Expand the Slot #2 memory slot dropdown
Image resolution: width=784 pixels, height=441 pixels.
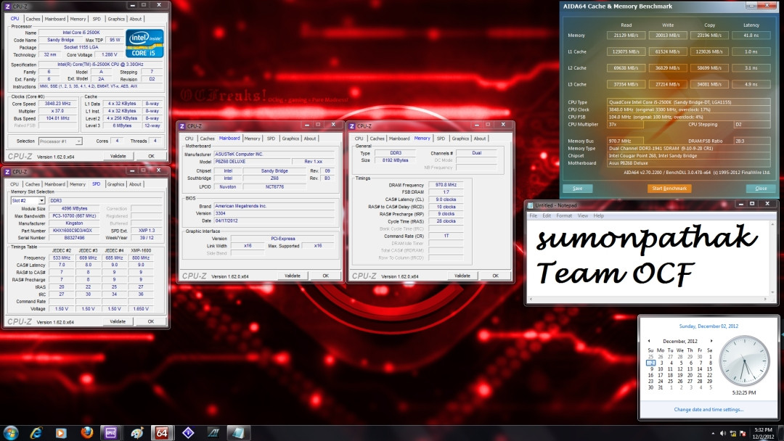pyautogui.click(x=41, y=200)
